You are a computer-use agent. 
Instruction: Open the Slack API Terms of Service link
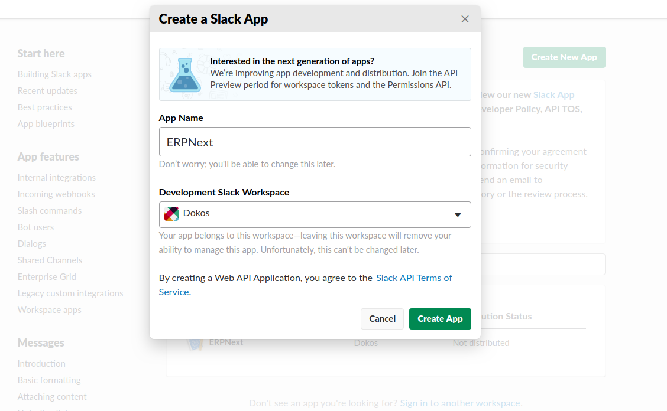tap(414, 278)
